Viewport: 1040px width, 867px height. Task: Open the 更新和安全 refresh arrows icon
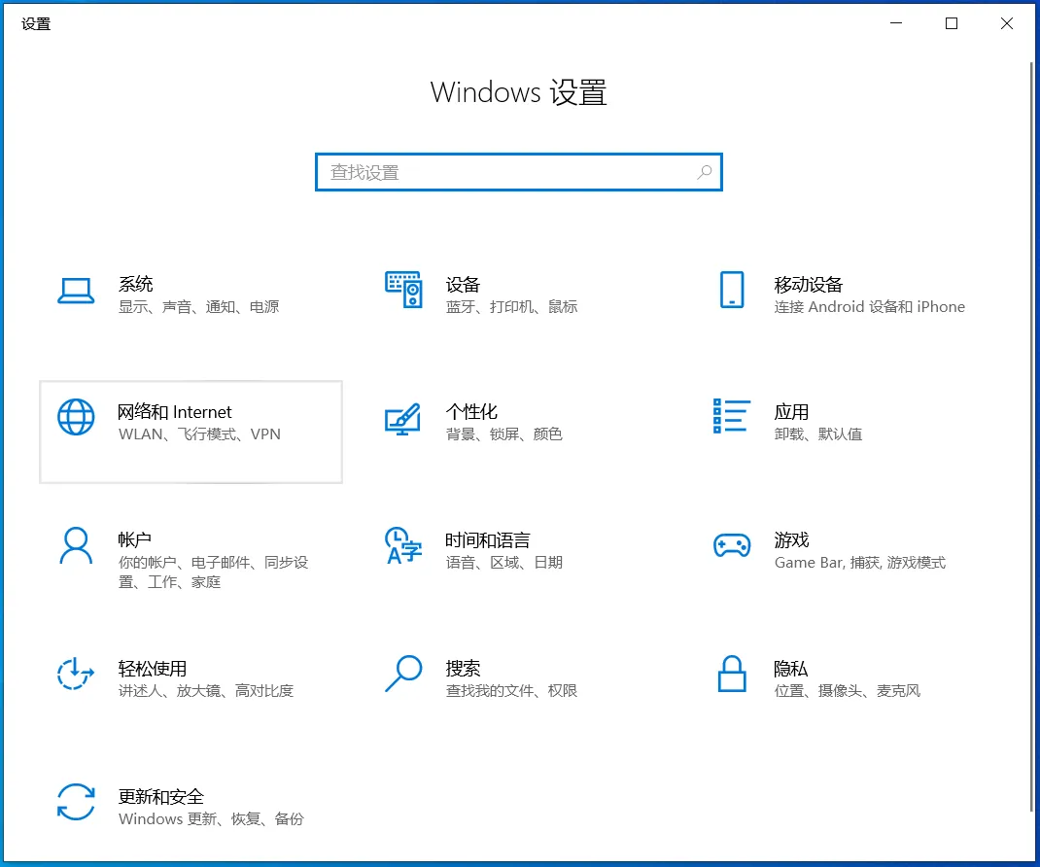[76, 801]
